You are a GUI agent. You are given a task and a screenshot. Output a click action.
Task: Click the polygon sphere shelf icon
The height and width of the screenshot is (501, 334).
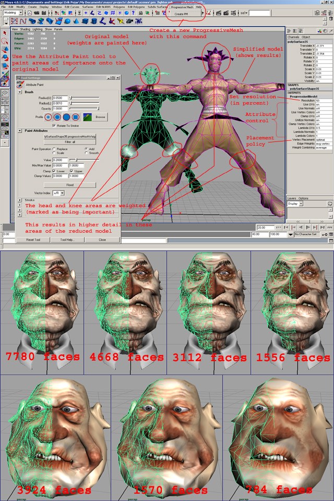point(67,21)
